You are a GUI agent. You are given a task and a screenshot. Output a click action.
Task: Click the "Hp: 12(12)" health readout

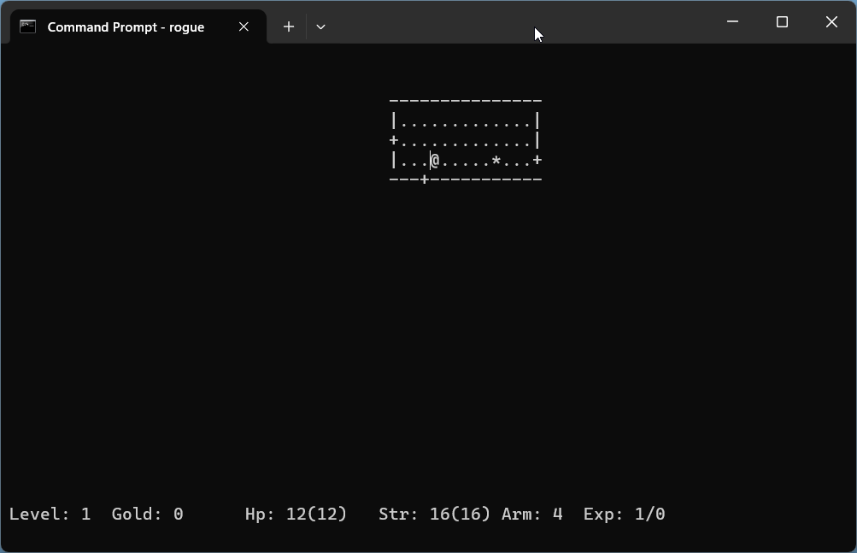click(296, 514)
